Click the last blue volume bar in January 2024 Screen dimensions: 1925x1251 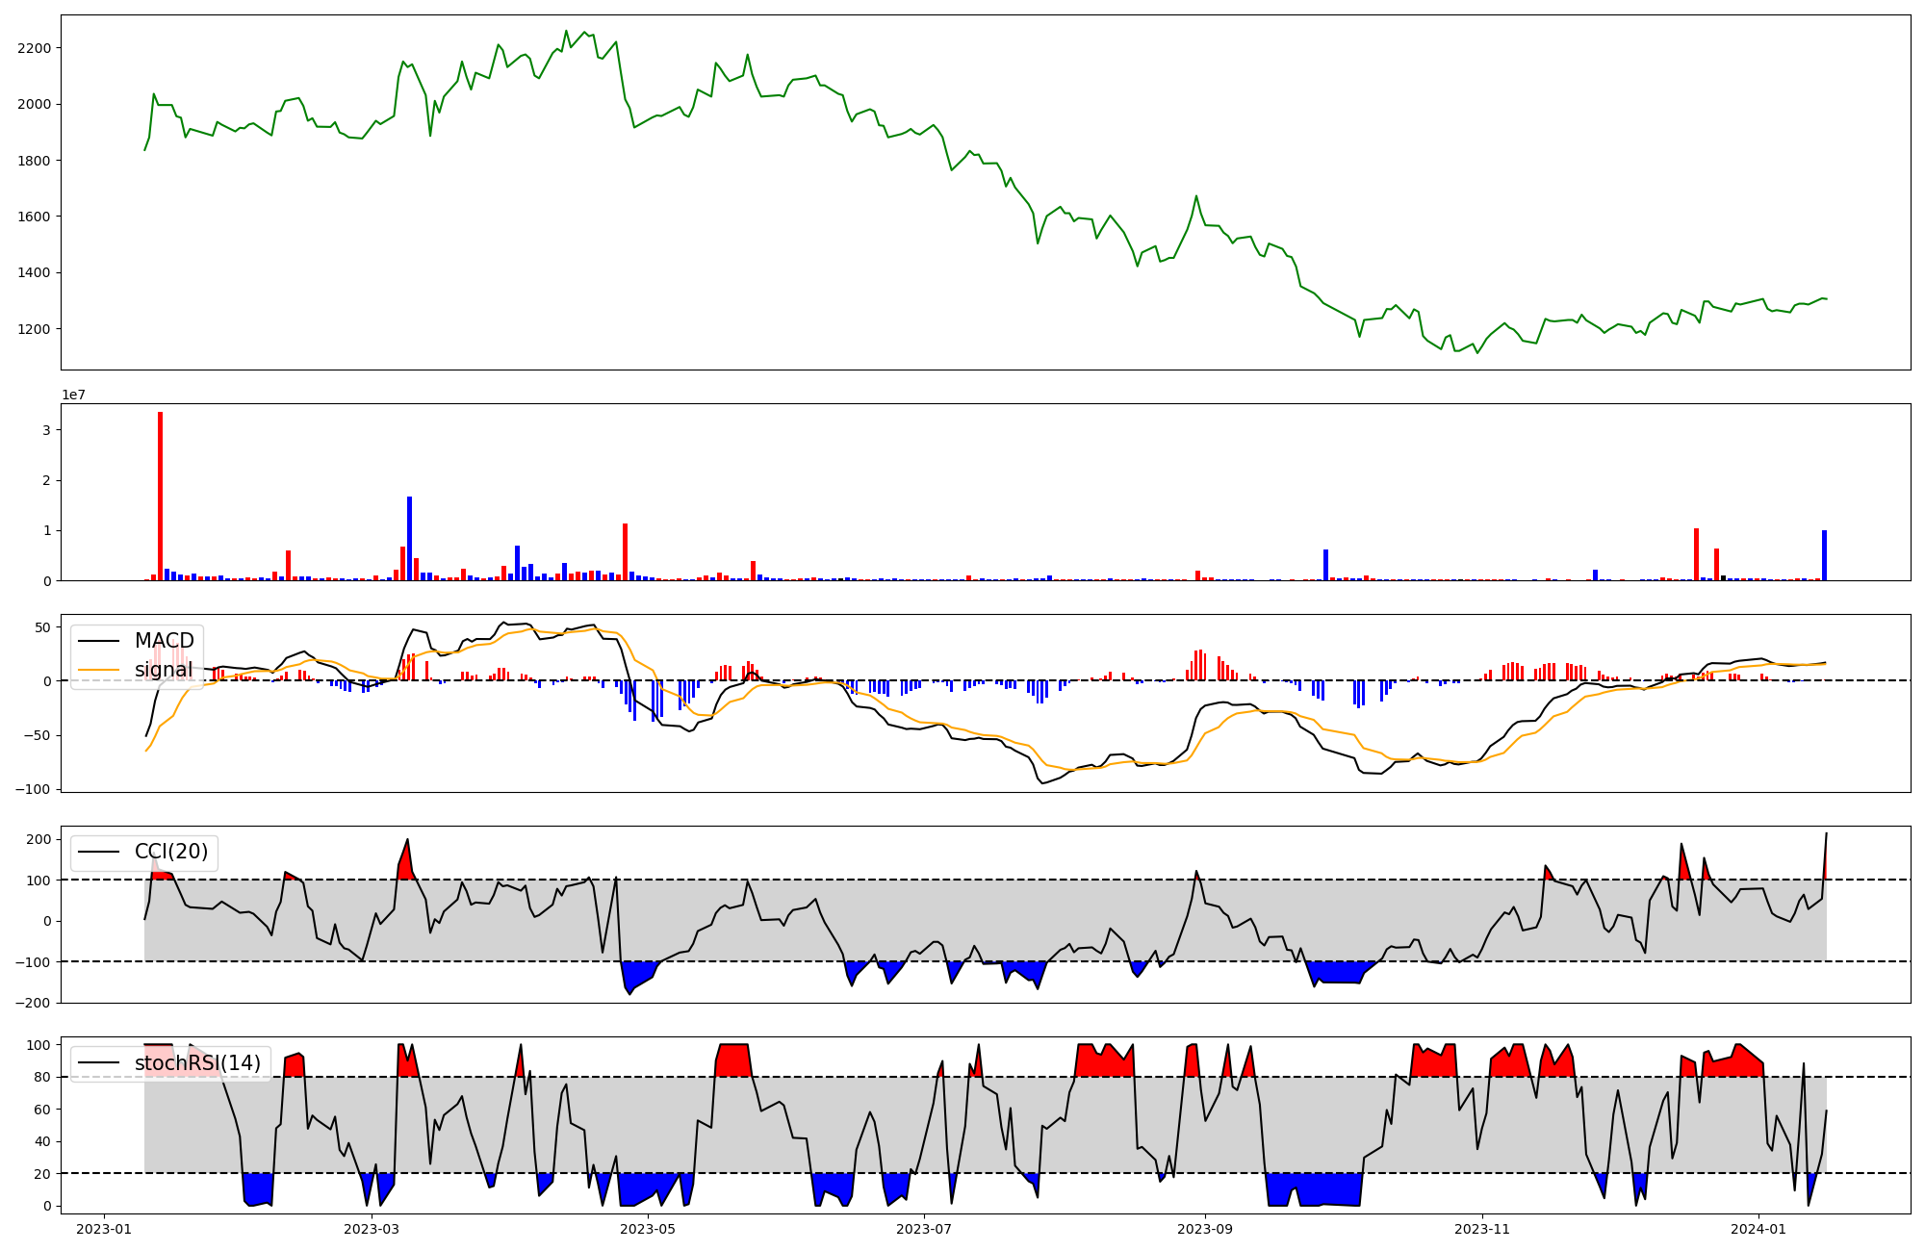pos(1824,555)
